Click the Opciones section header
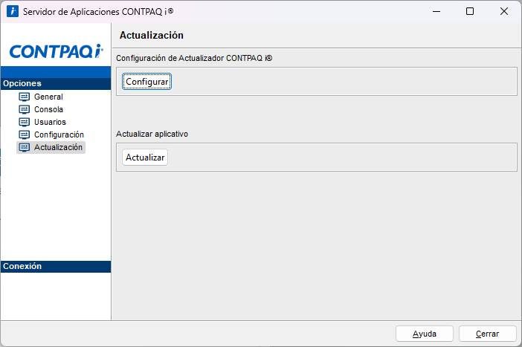 click(56, 83)
